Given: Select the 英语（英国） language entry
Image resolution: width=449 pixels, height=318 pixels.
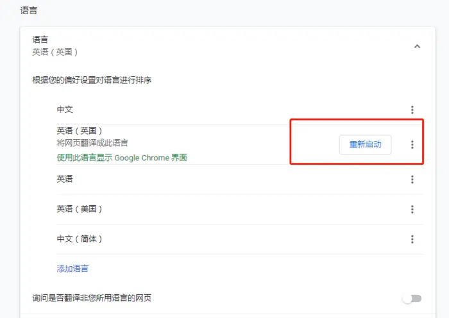Looking at the screenshot, I should pos(80,131).
